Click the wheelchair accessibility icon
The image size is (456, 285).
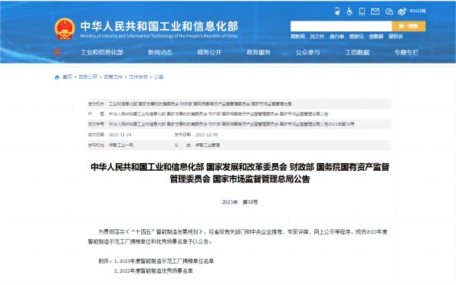pos(349,11)
